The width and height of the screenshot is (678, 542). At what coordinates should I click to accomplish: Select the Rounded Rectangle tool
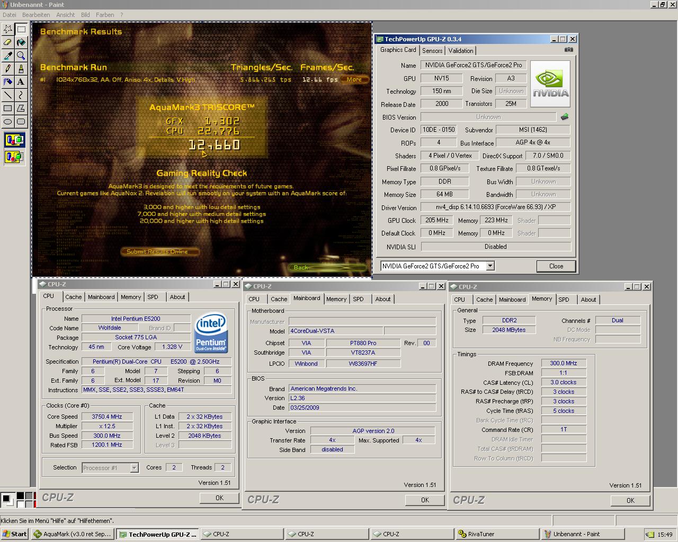coord(21,122)
